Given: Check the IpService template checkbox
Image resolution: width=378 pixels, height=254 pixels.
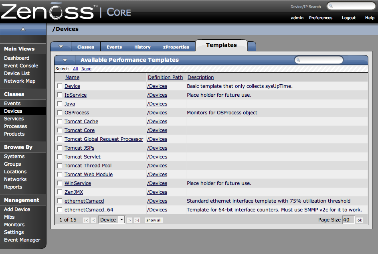Looking at the screenshot, I should pos(60,95).
